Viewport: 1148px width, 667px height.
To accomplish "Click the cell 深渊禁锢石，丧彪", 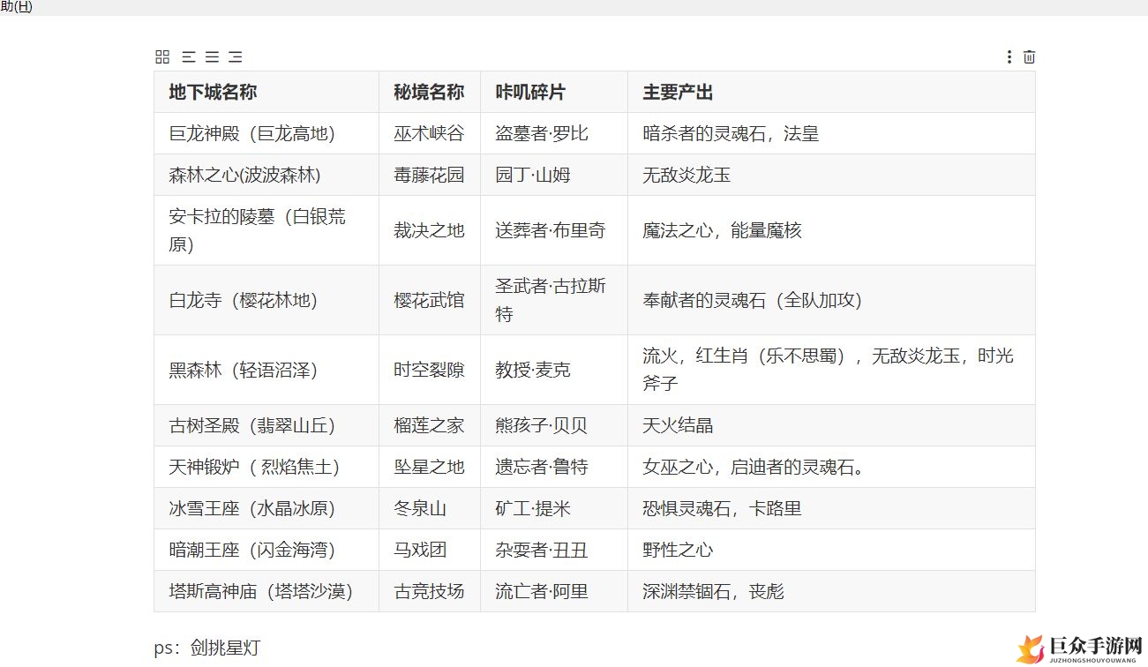I will point(831,591).
